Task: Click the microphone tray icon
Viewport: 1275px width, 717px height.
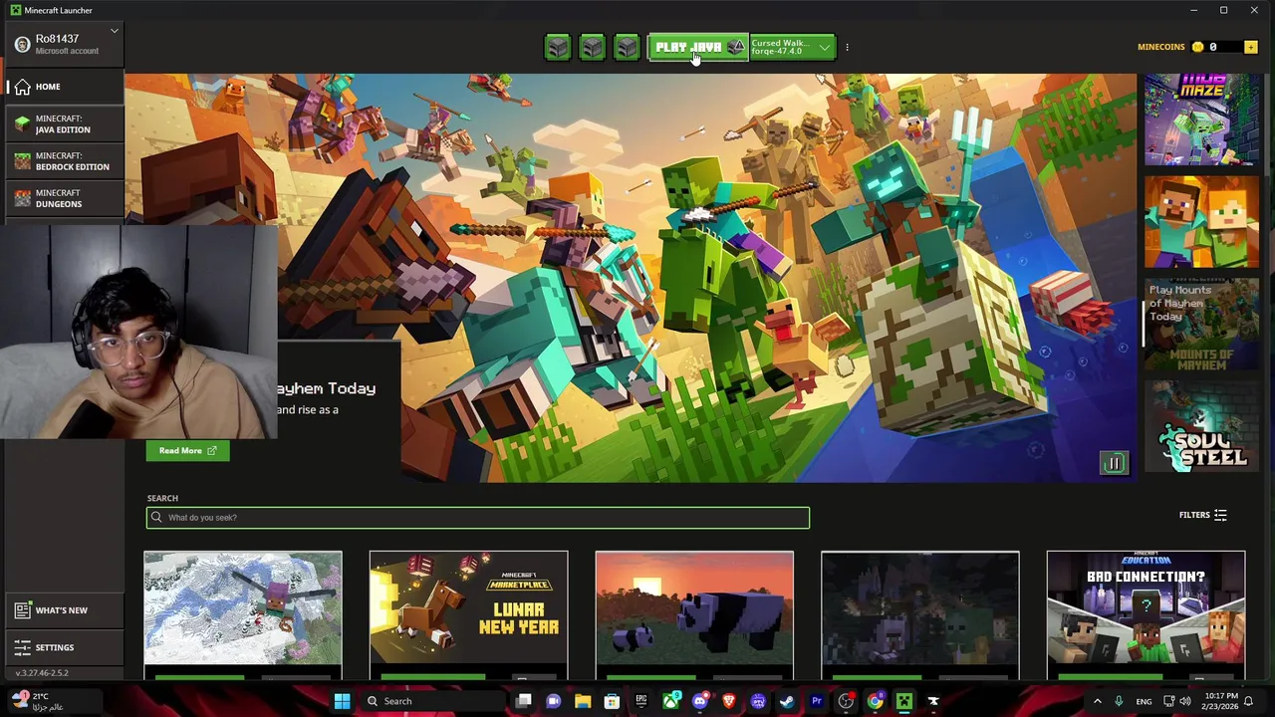Action: [x=1119, y=701]
